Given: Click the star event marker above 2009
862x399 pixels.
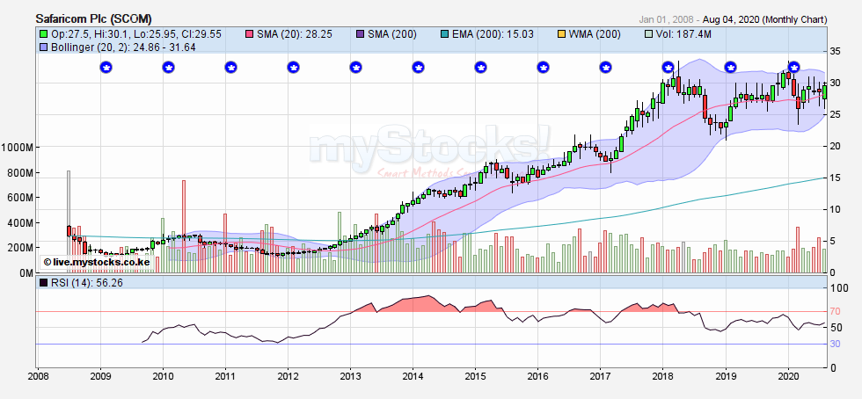Looking at the screenshot, I should [x=106, y=67].
